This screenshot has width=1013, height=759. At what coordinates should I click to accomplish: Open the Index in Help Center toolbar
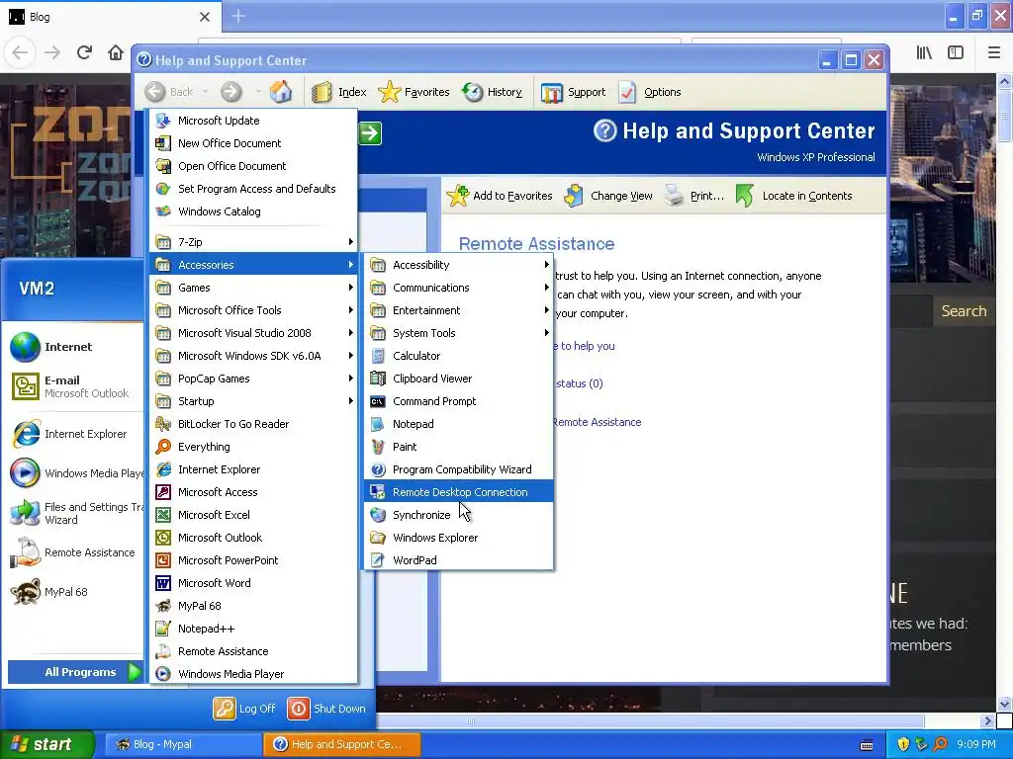click(339, 92)
